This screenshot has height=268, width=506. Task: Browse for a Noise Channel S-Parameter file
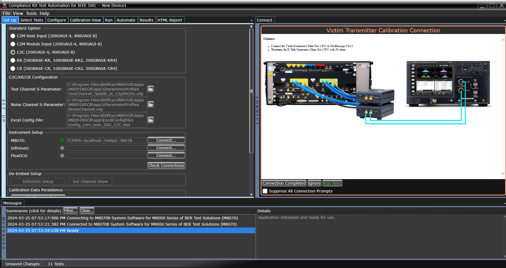[x=150, y=104]
